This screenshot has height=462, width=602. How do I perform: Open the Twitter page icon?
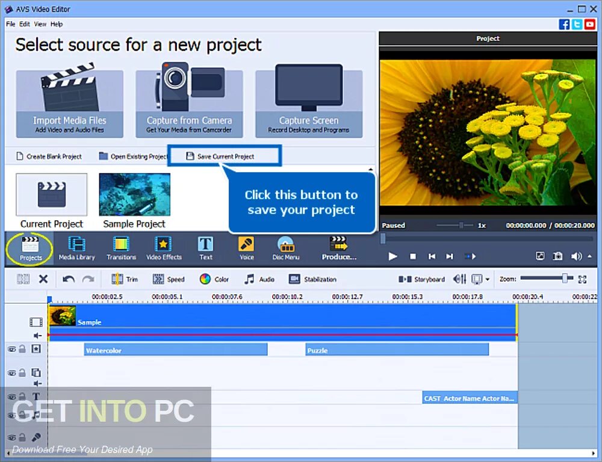[577, 24]
